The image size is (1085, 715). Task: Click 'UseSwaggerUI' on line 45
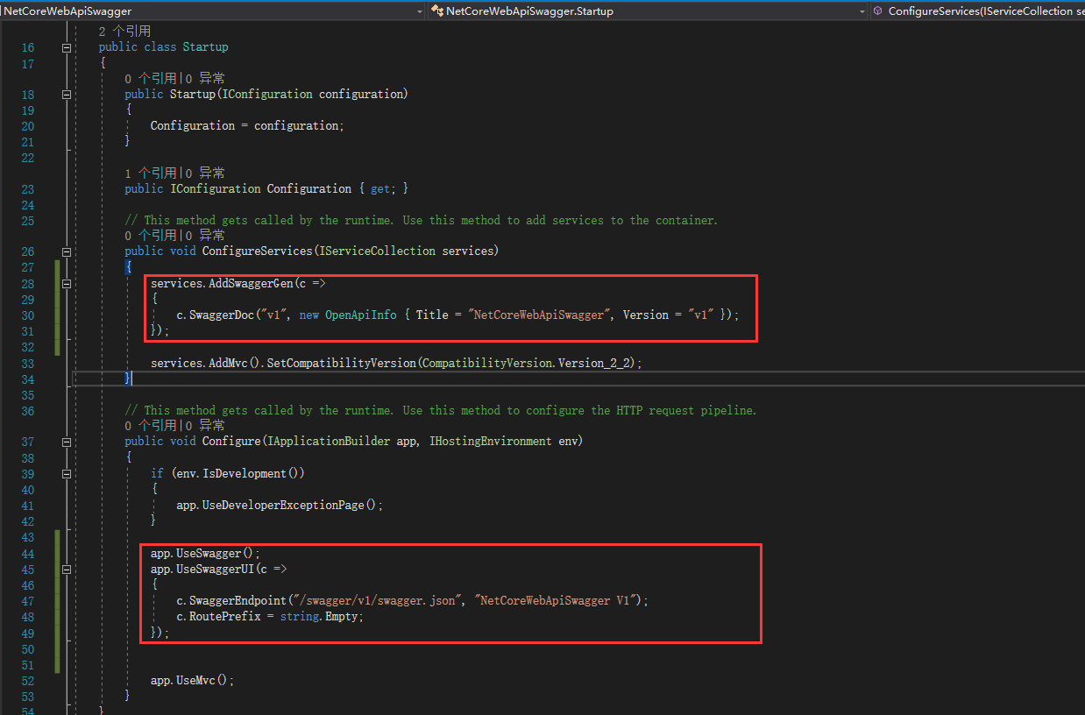215,569
